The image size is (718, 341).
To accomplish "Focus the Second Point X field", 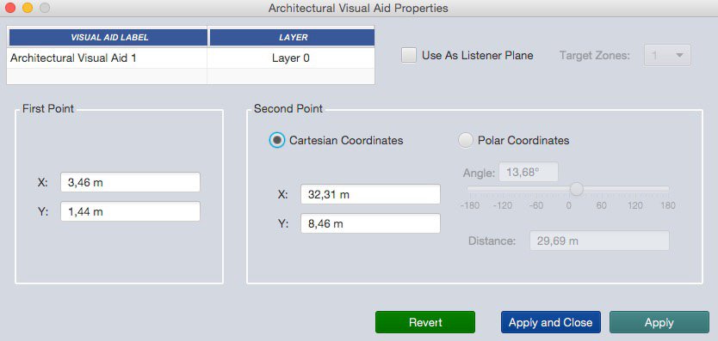I will (370, 194).
